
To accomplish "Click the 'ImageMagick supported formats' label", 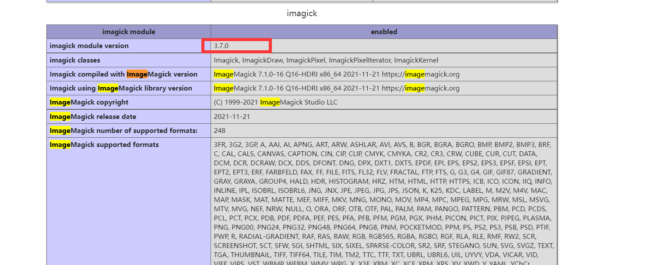I will (104, 145).
